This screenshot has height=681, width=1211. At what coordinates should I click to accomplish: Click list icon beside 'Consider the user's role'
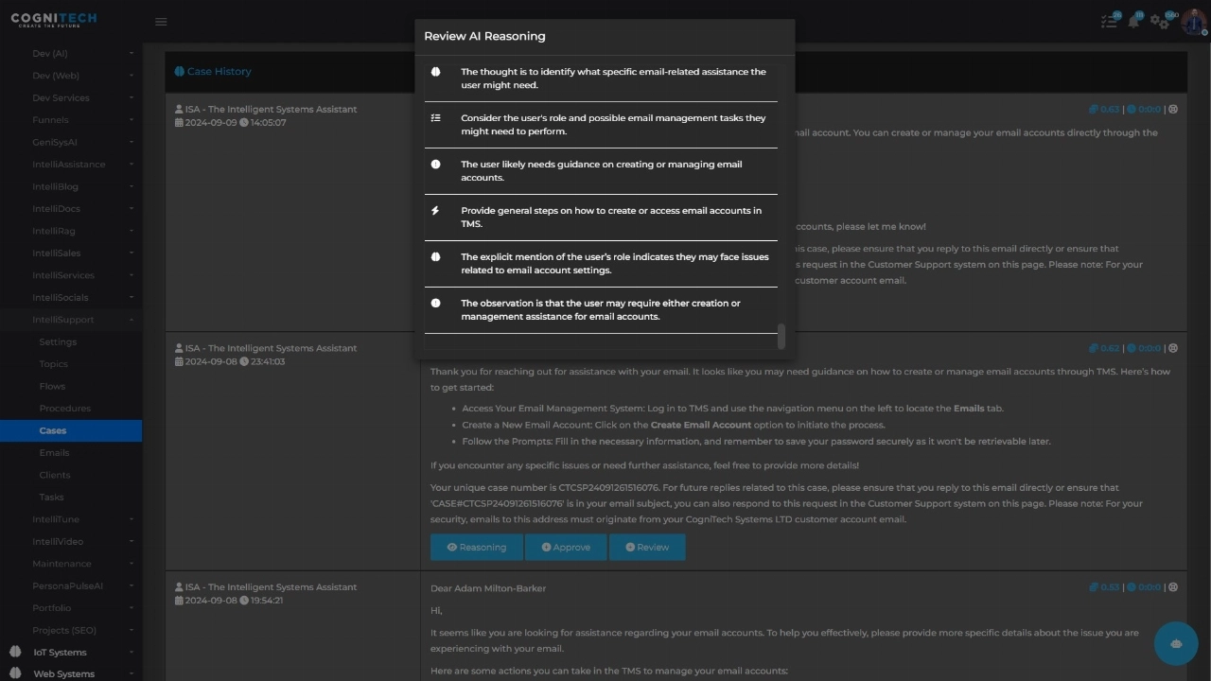point(435,118)
